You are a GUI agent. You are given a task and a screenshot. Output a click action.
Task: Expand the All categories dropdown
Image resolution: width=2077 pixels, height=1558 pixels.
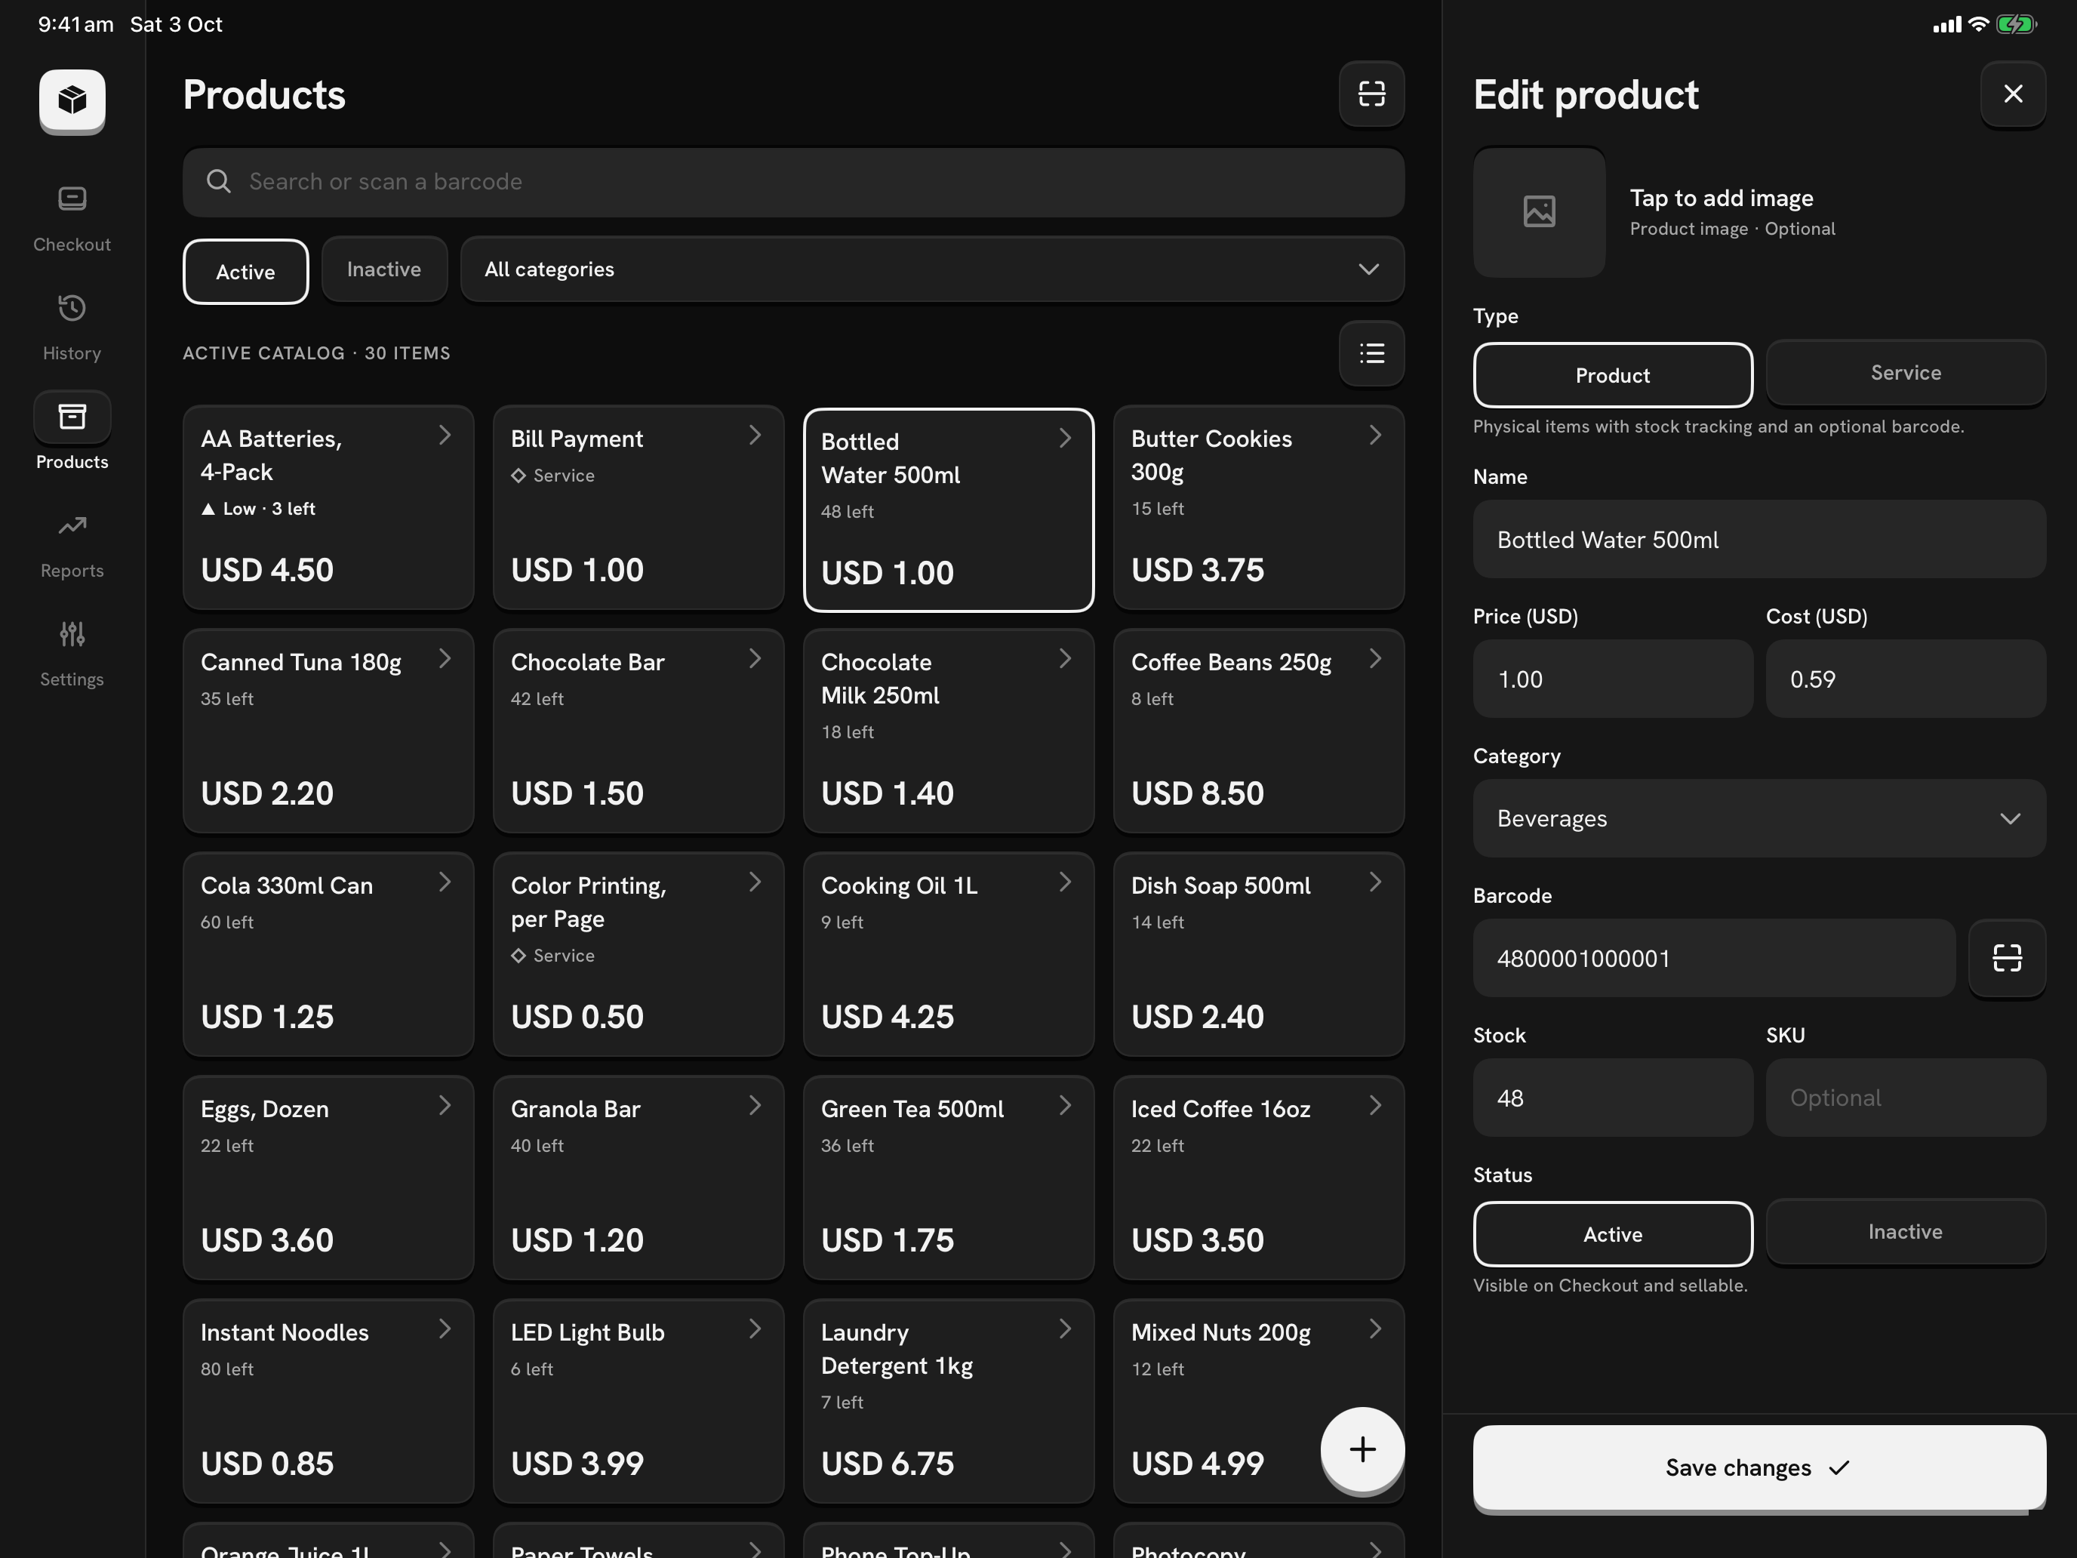click(932, 269)
